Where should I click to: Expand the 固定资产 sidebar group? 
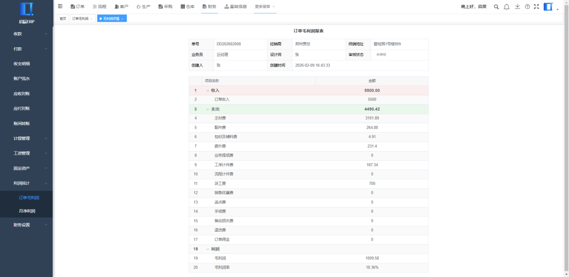click(26, 168)
